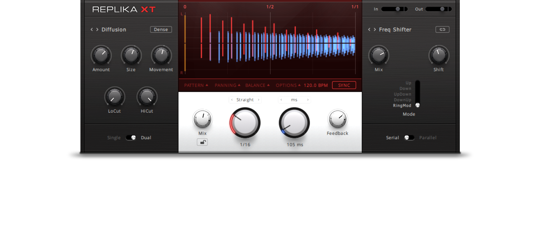Click the 0 timeline marker
The image size is (542, 227).
(x=185, y=7)
